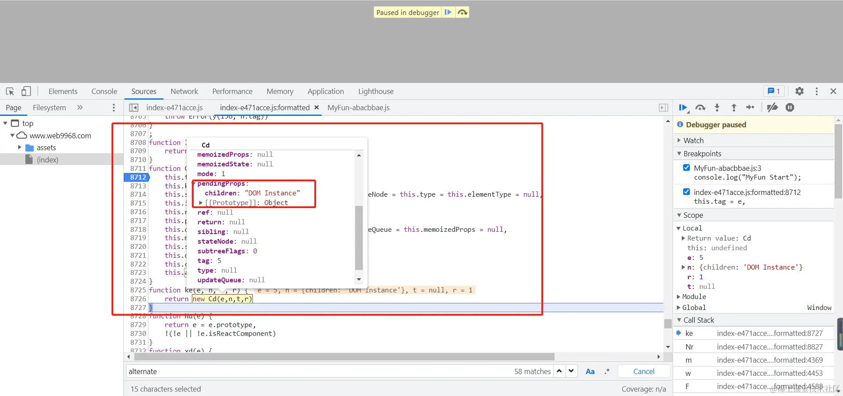
Task: Select next search match arrow
Action: (571, 371)
